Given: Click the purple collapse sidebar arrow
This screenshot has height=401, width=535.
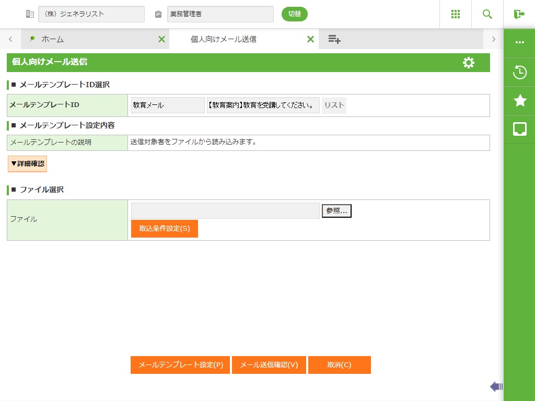Looking at the screenshot, I should click(x=496, y=386).
